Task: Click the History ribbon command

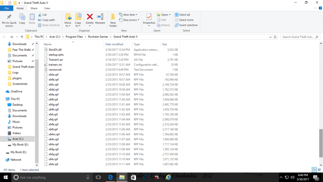Action: tap(163, 25)
